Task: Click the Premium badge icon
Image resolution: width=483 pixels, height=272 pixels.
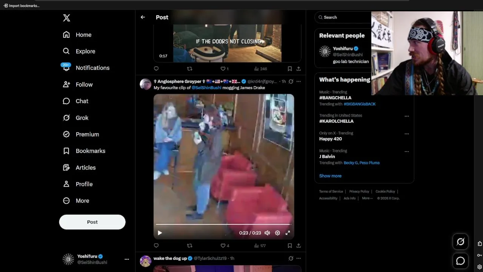Action: (66, 134)
